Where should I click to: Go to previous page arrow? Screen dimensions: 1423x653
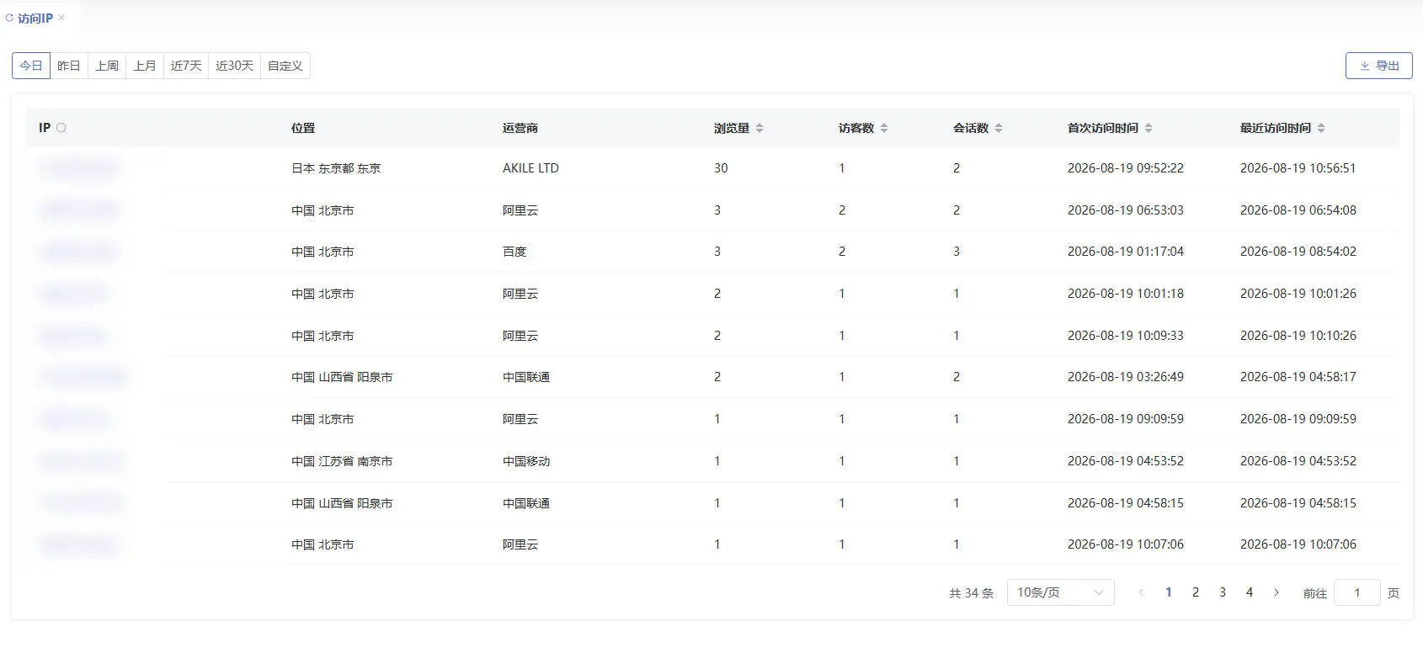pos(1141,592)
